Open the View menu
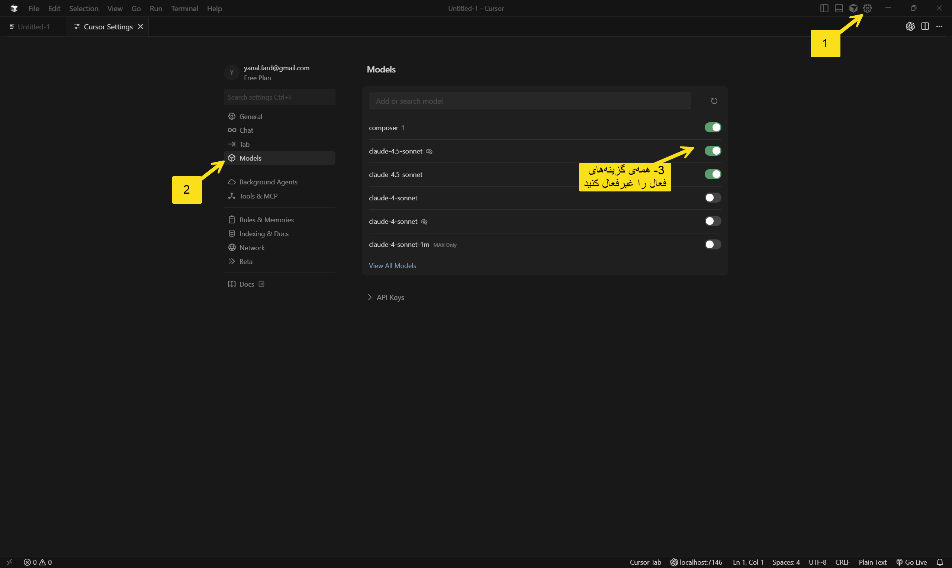 click(115, 9)
